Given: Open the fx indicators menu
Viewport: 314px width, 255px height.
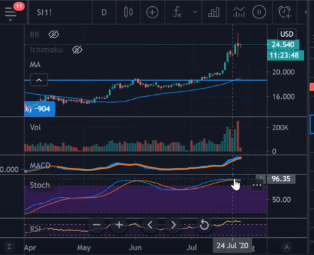Looking at the screenshot, I should coord(177,12).
